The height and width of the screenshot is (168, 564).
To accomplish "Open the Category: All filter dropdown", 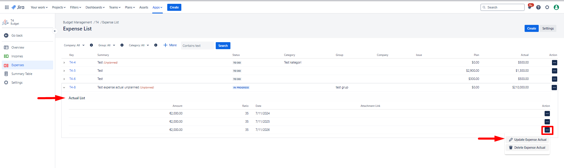I will pyautogui.click(x=139, y=45).
